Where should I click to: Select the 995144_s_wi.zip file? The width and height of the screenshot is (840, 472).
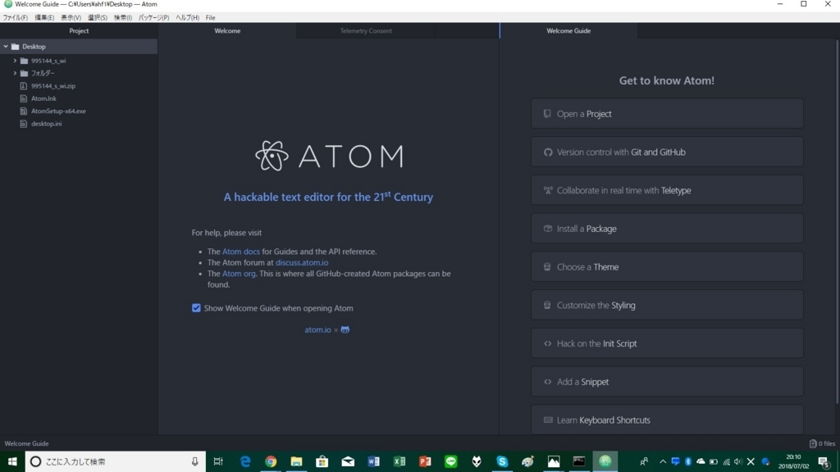tap(53, 85)
